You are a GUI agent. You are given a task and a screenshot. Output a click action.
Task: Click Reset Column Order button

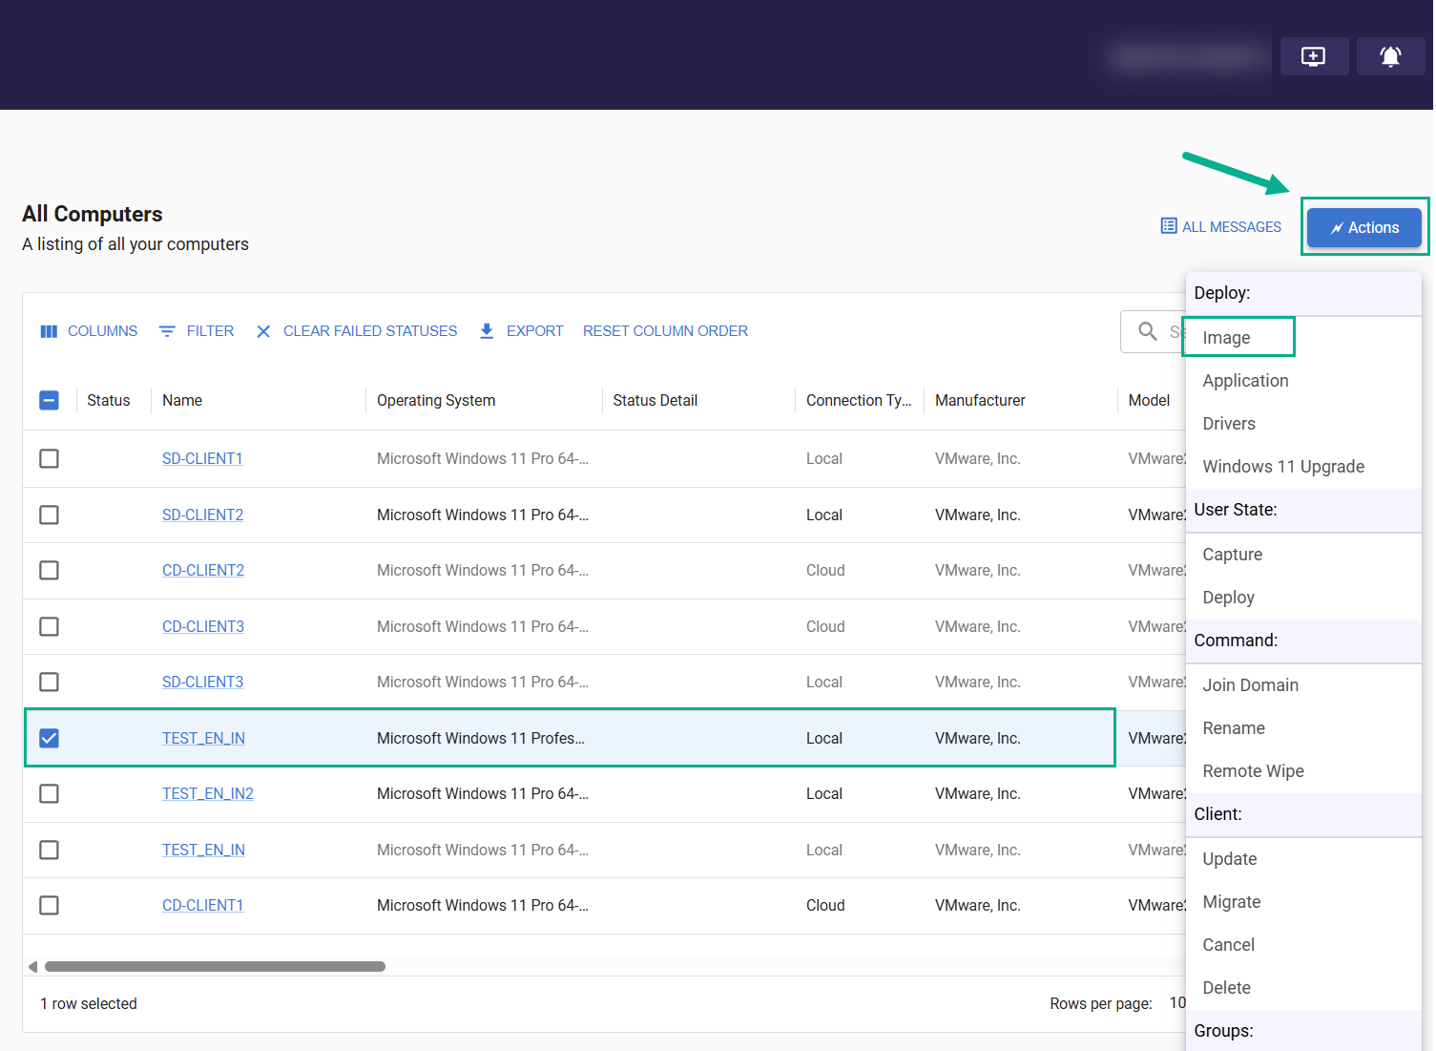(665, 331)
